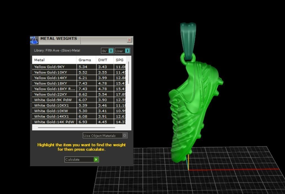Select the Yellow Gold:18KY row
The width and height of the screenshot is (285, 194).
79,83
